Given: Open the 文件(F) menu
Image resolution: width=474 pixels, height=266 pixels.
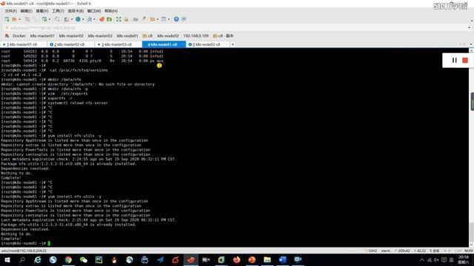Looking at the screenshot, I should [10, 11].
